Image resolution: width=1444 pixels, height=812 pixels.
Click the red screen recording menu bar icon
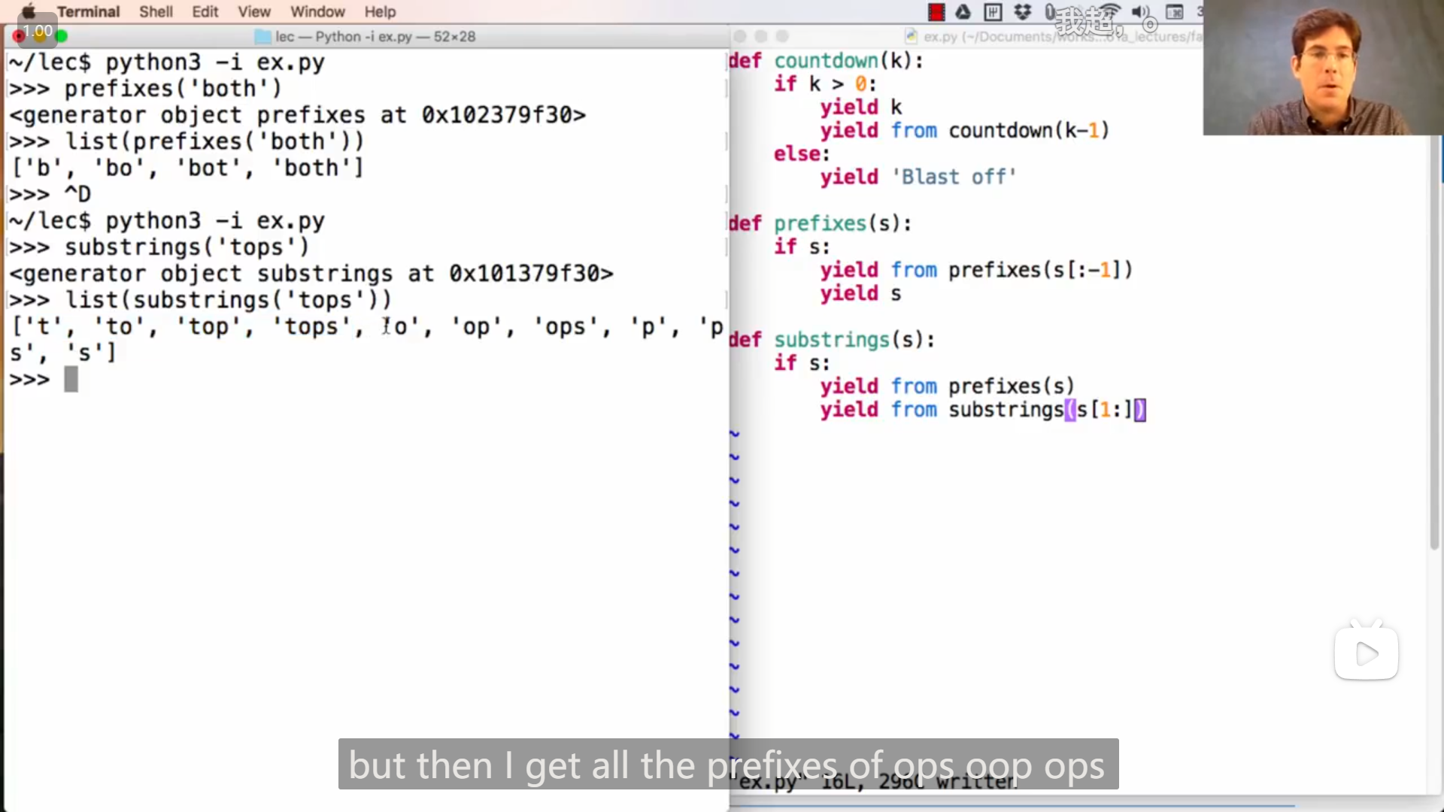[x=936, y=12]
